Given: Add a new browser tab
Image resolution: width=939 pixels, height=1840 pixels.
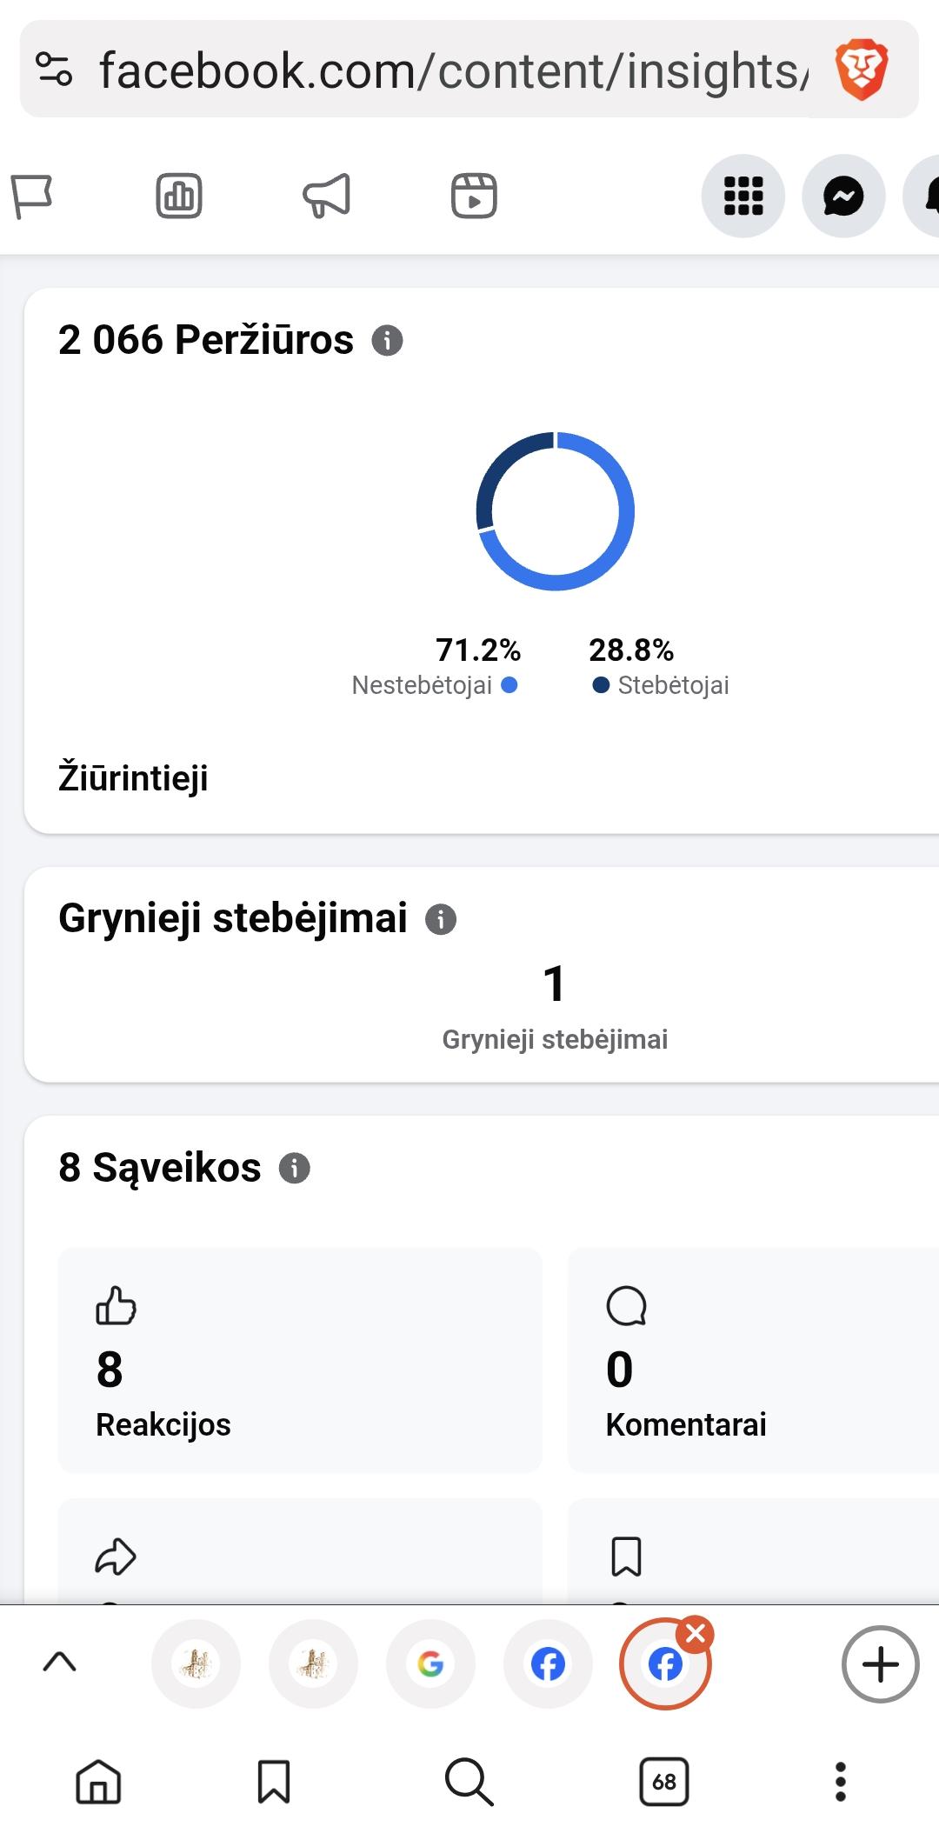Looking at the screenshot, I should (880, 1664).
